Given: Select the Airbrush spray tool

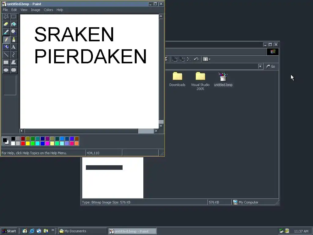Looking at the screenshot, I should click(6, 47).
